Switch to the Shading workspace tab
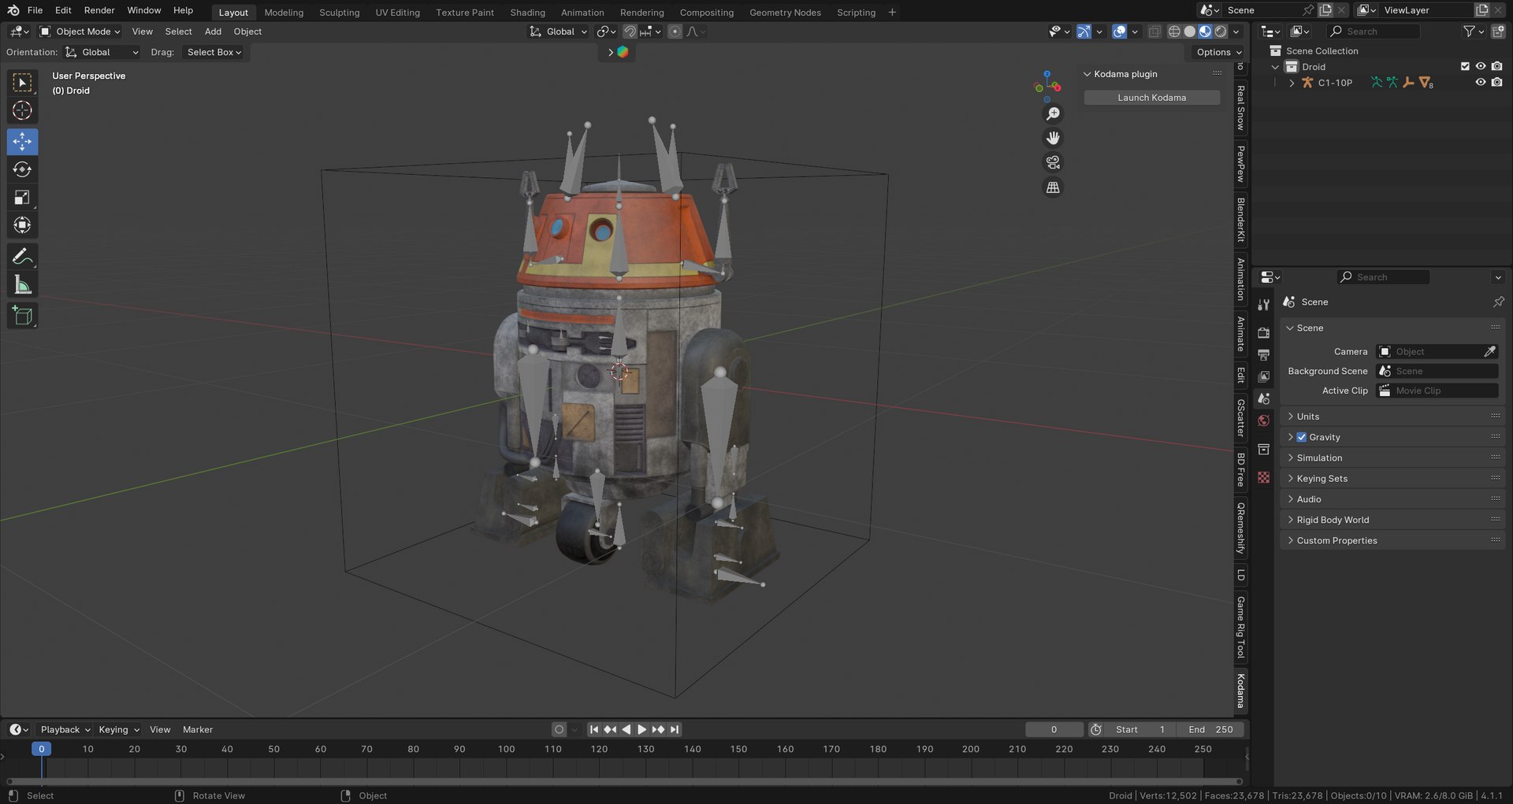Viewport: 1513px width, 804px height. click(x=527, y=13)
